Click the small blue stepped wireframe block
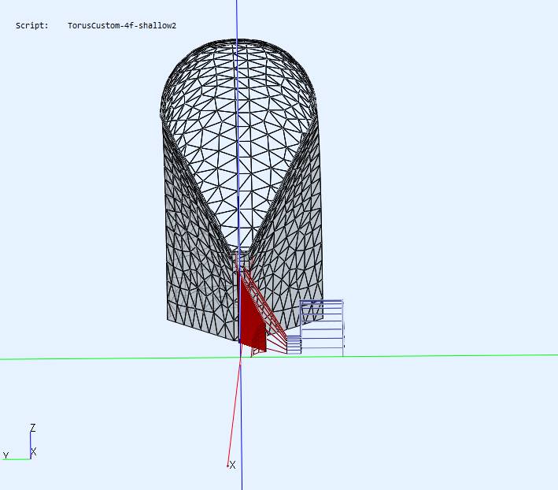558x490 pixels. point(294,345)
